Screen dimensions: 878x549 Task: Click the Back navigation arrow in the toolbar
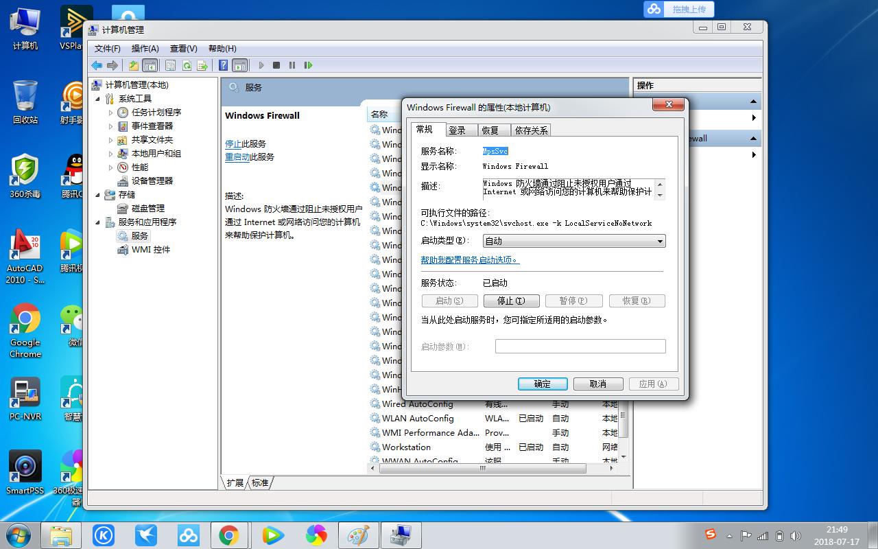(x=96, y=65)
